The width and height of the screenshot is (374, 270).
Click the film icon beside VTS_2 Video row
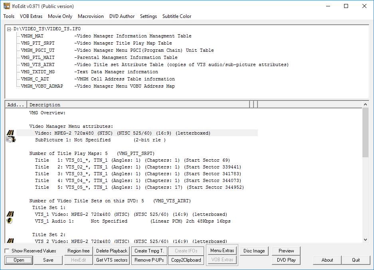(10, 241)
